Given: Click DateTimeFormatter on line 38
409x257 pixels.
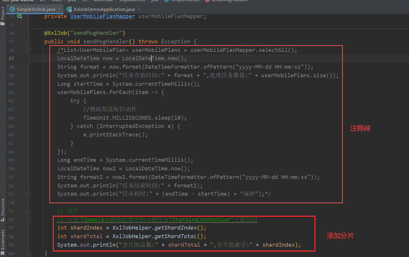Looking at the screenshot, I should pyautogui.click(x=172, y=67).
